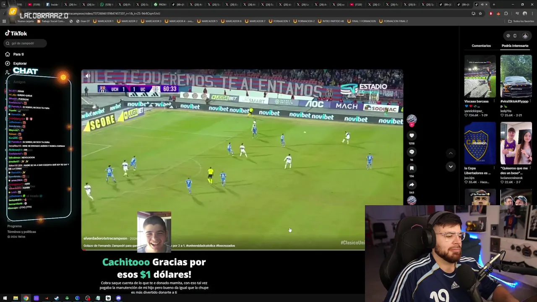Open the profile avatar menu at top right

pos(525,36)
